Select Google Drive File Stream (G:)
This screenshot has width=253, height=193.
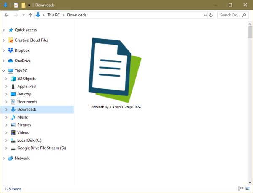(x=41, y=148)
